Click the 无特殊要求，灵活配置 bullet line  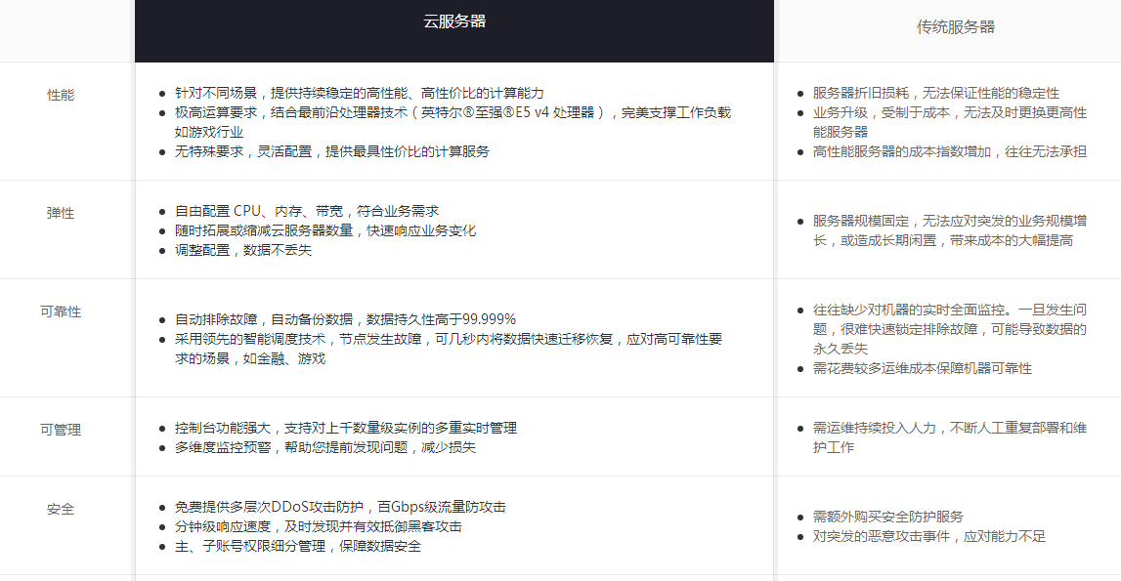pyautogui.click(x=331, y=151)
